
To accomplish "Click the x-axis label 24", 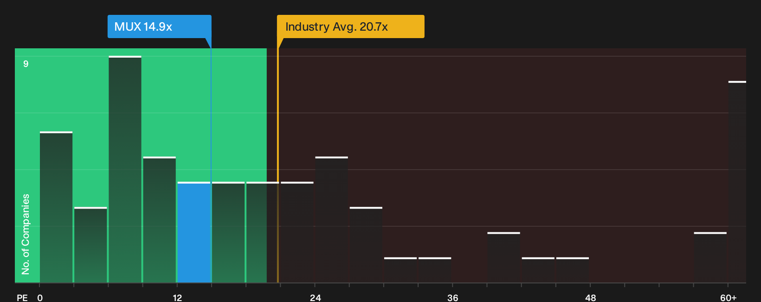I will [315, 297].
